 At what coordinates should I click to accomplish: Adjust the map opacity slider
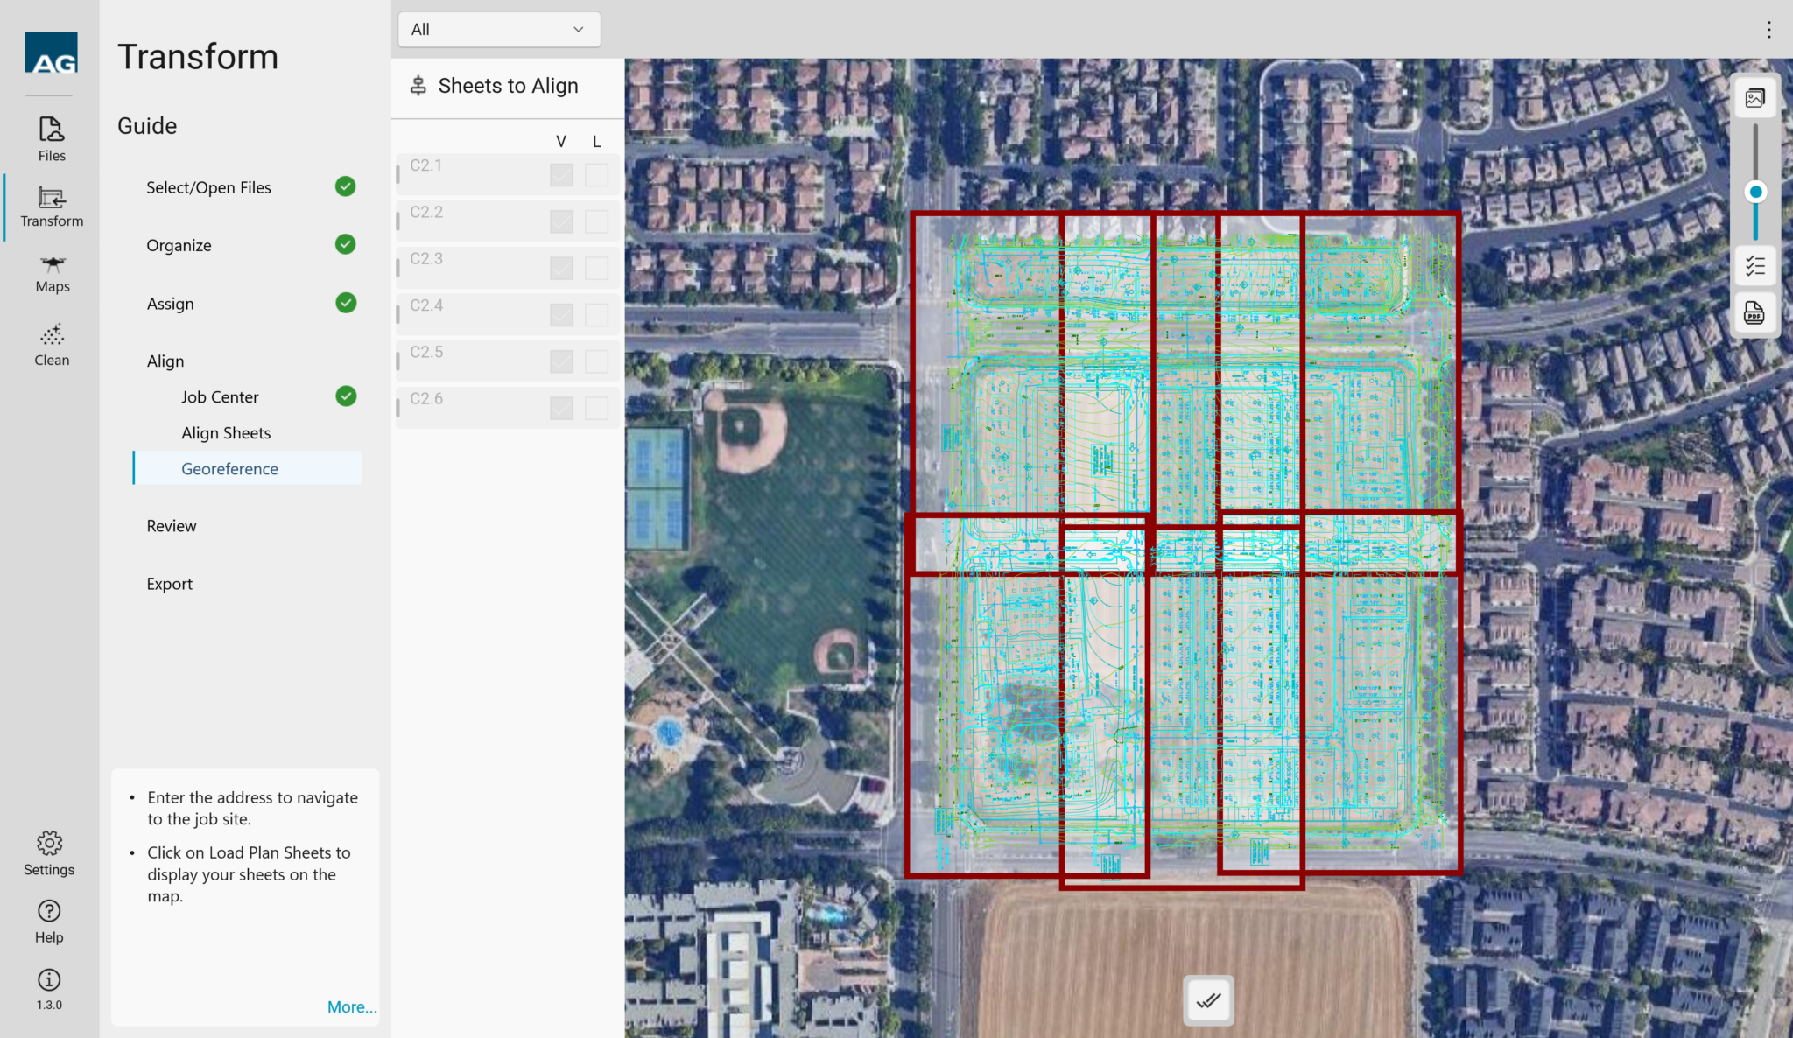pyautogui.click(x=1755, y=191)
